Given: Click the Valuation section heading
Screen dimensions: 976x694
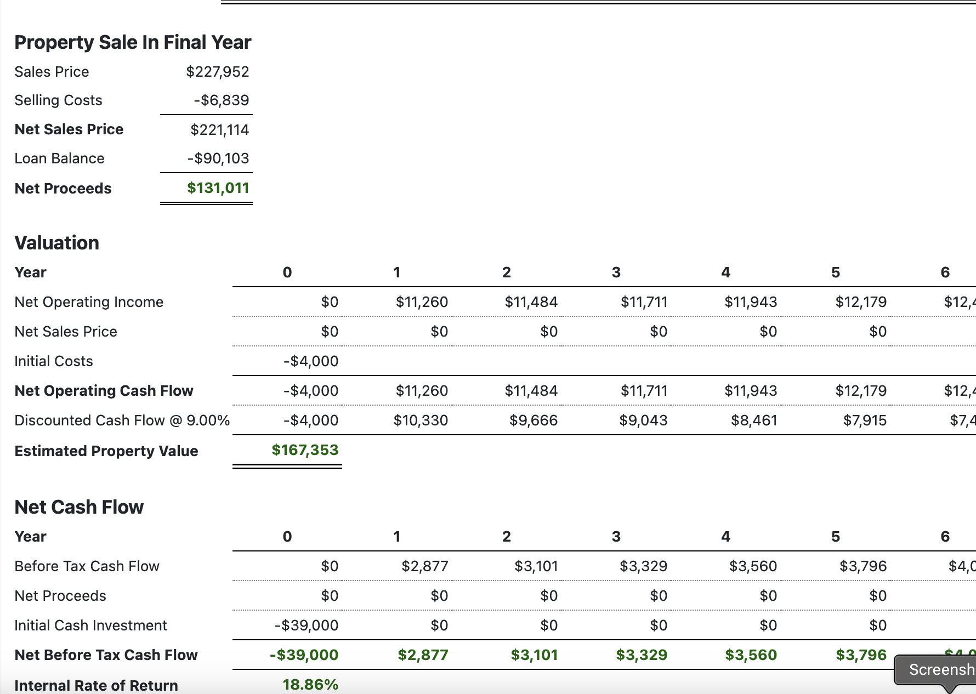Looking at the screenshot, I should coord(57,243).
